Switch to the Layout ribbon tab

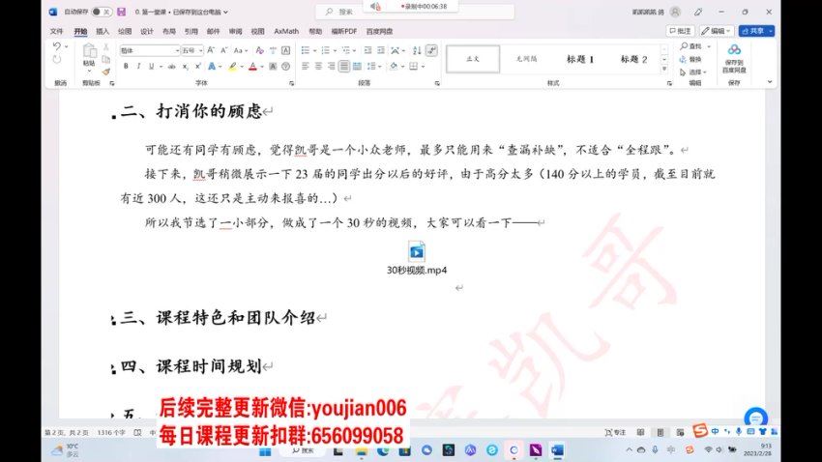point(169,32)
